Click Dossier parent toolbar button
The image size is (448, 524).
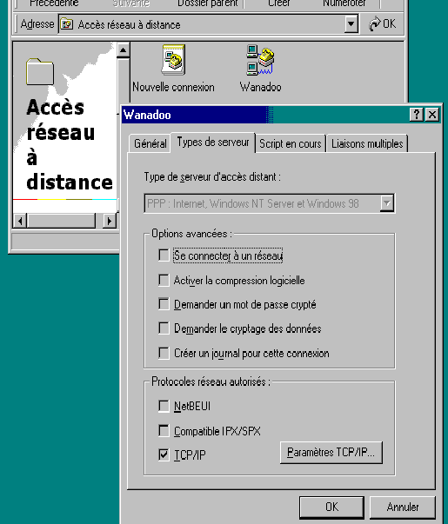(x=207, y=3)
